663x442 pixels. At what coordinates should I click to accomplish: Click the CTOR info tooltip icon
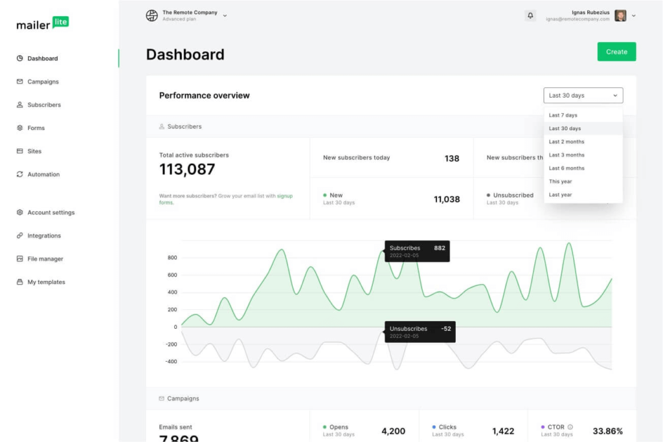pyautogui.click(x=568, y=426)
